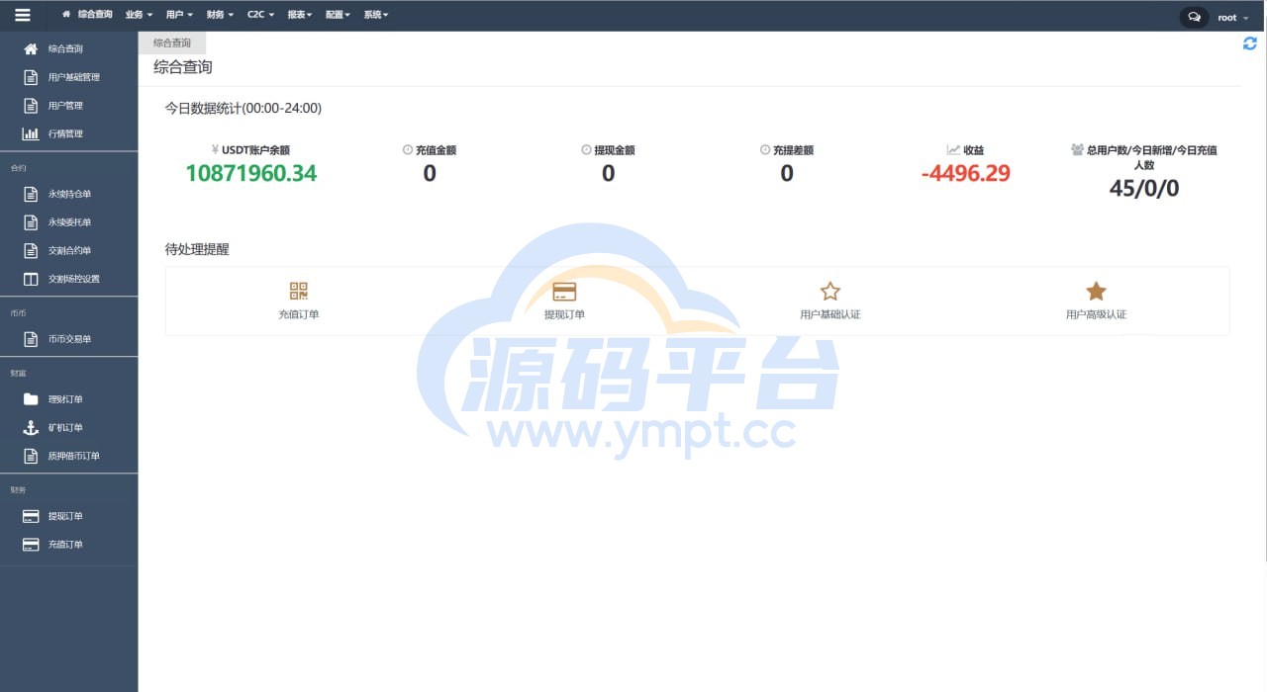
Task: Open 综合查询 home icon in sidebar
Action: [31, 48]
